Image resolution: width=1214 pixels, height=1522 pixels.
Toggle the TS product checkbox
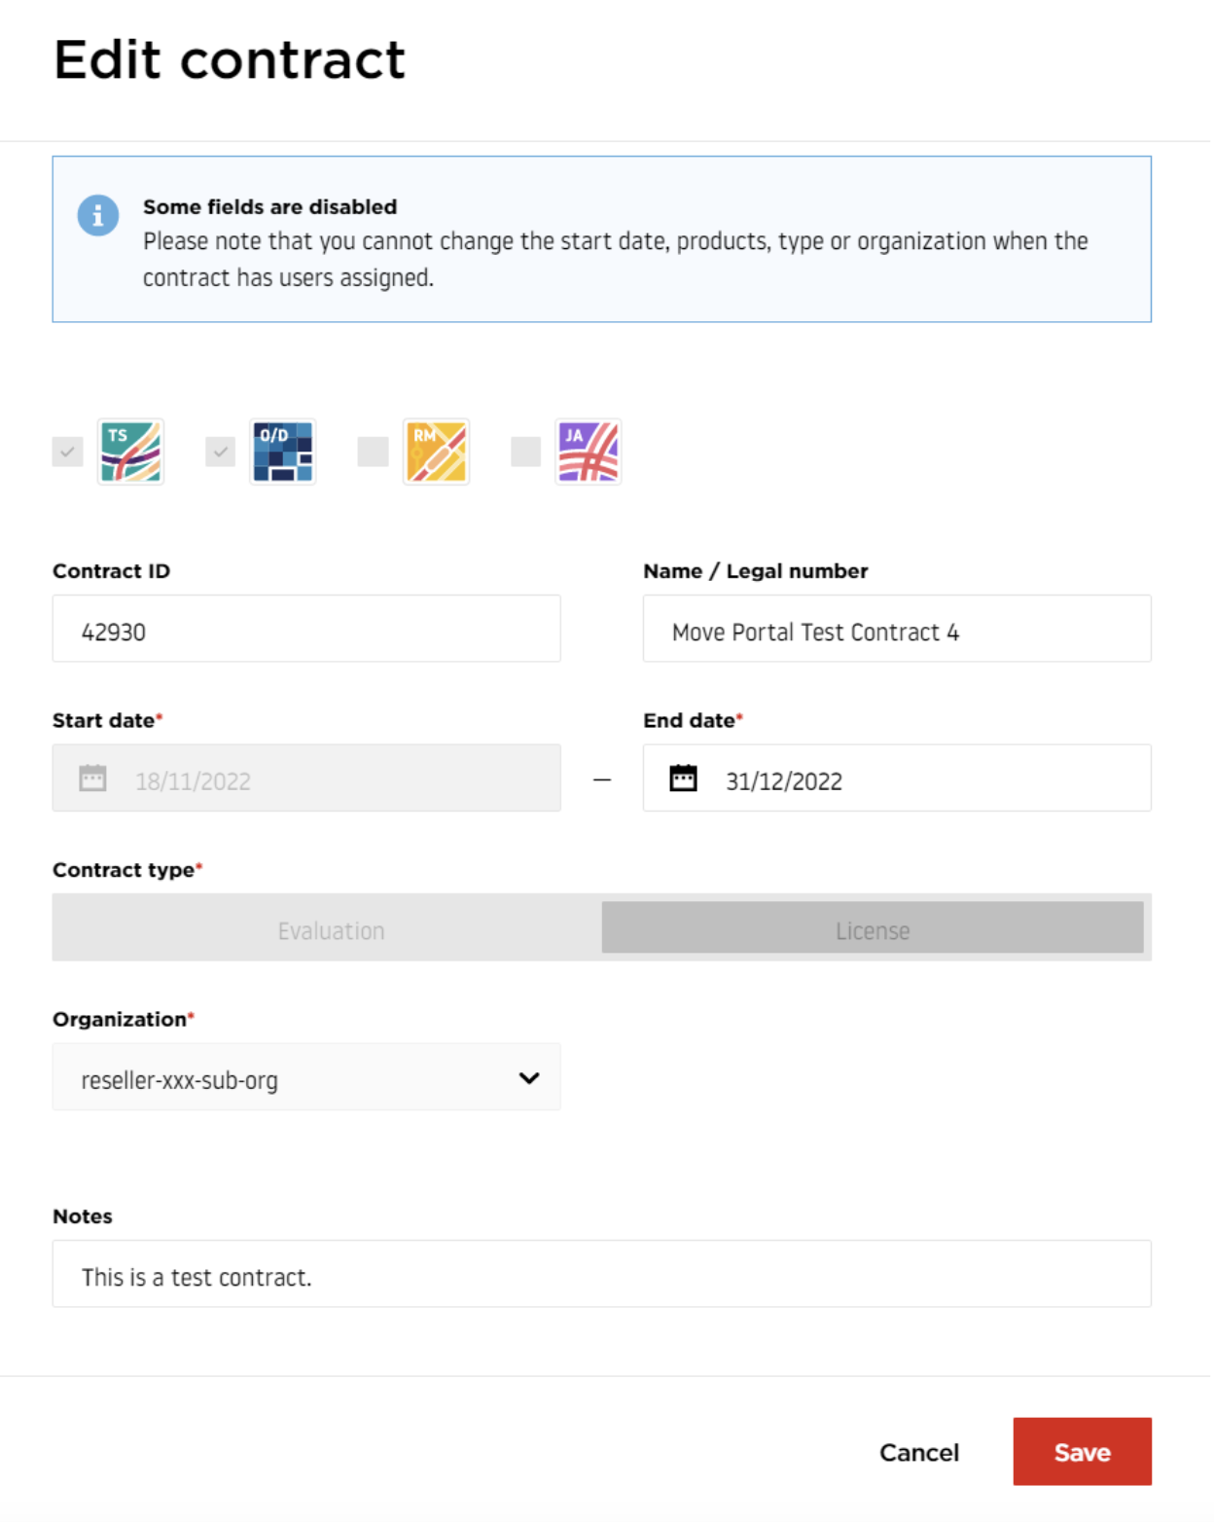[x=67, y=452]
